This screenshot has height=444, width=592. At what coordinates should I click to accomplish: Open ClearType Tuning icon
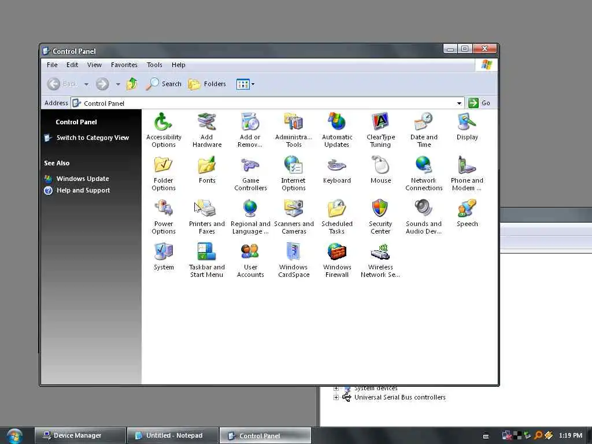(x=380, y=130)
